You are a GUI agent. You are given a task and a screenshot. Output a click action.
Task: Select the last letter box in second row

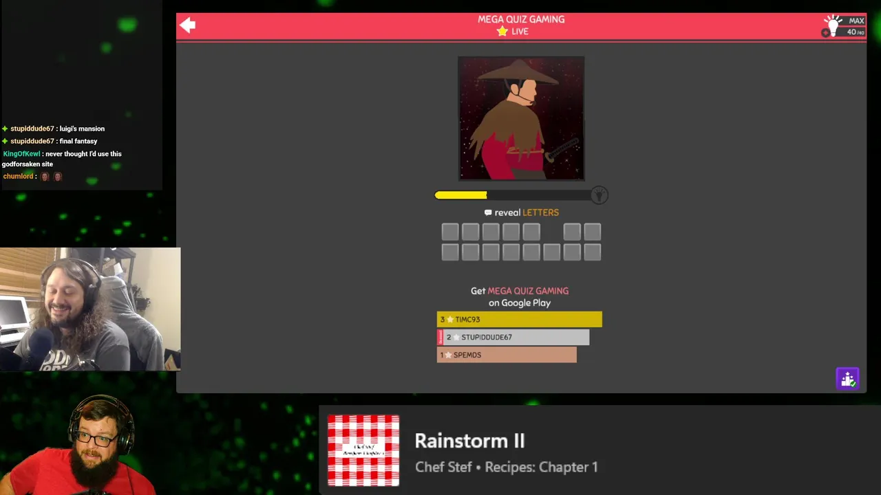pyautogui.click(x=593, y=252)
